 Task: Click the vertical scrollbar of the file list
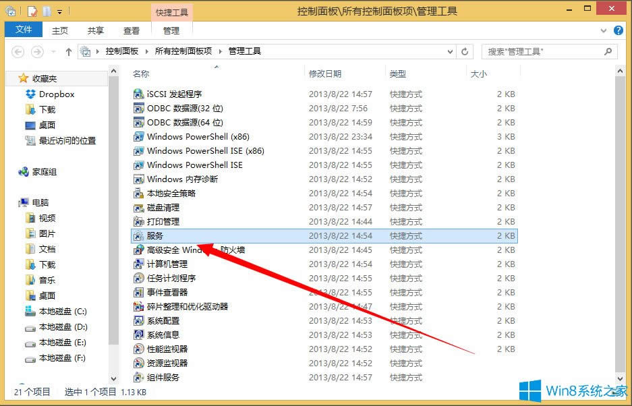click(x=620, y=202)
